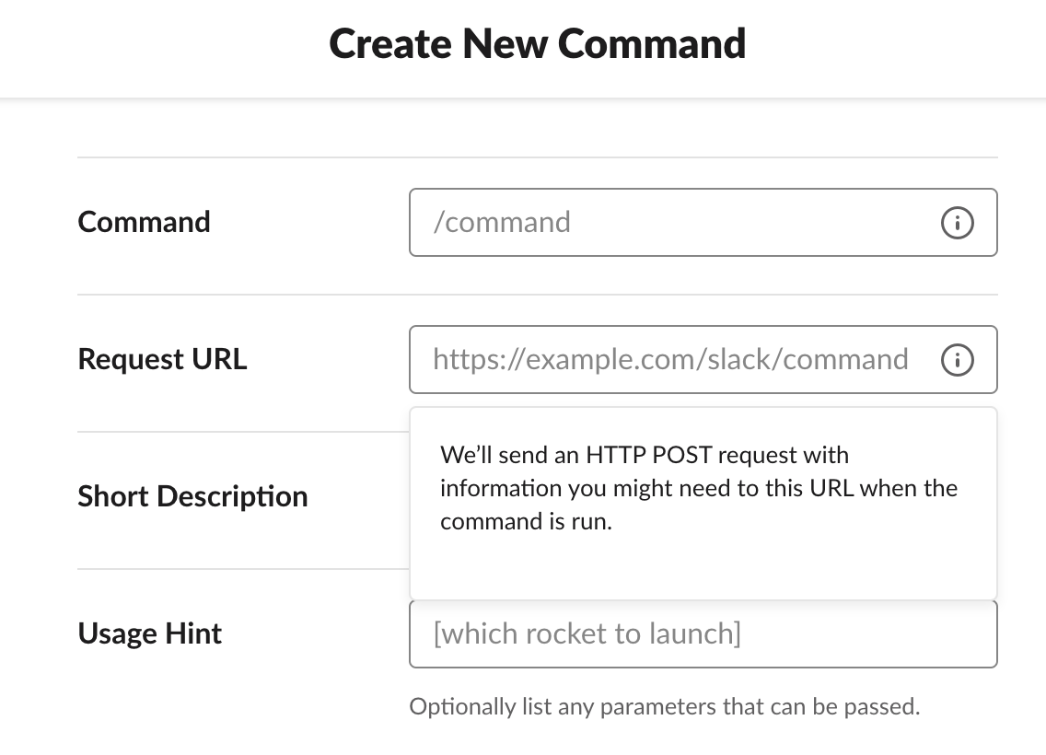
Task: Click the info icon in Request URL field
Action: (x=958, y=360)
